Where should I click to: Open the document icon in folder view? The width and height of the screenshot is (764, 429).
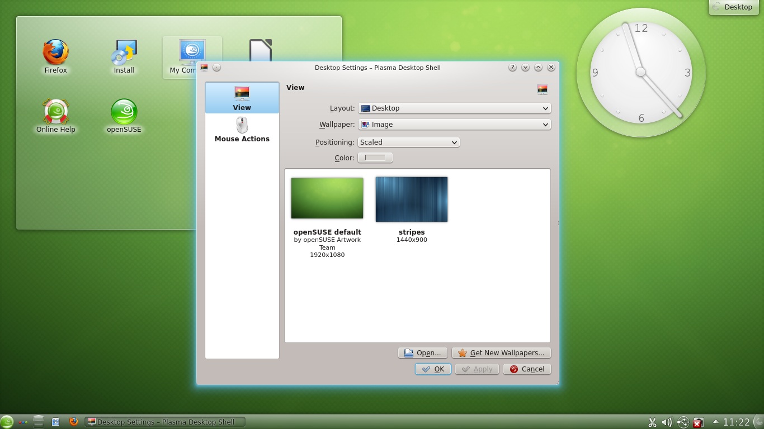261,50
